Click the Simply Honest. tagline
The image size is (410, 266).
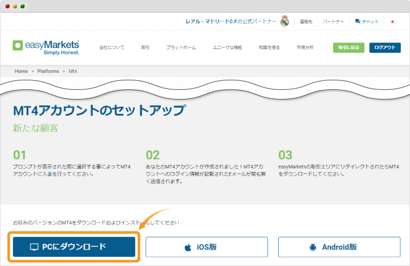61,53
